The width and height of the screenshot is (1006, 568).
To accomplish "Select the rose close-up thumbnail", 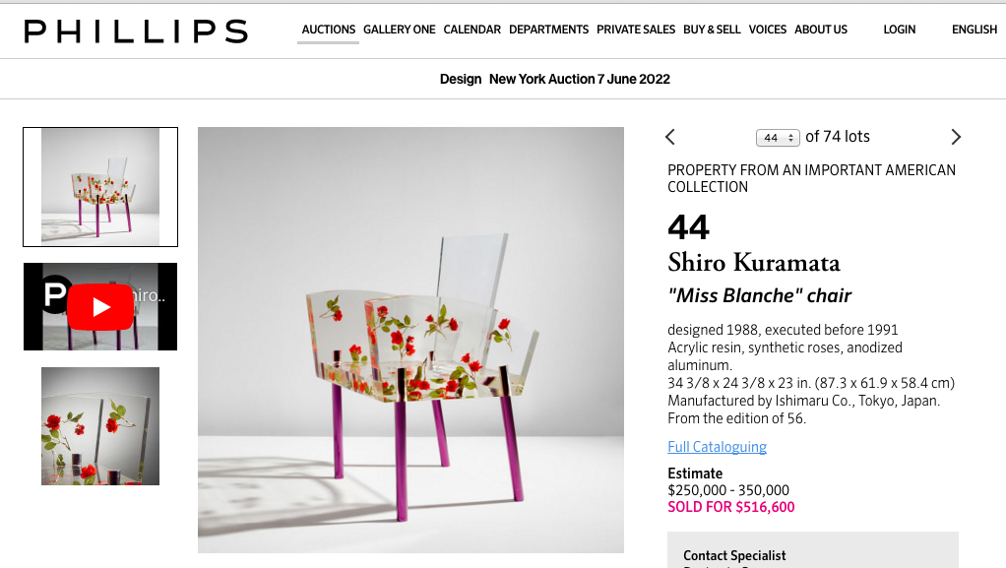I will tap(100, 426).
